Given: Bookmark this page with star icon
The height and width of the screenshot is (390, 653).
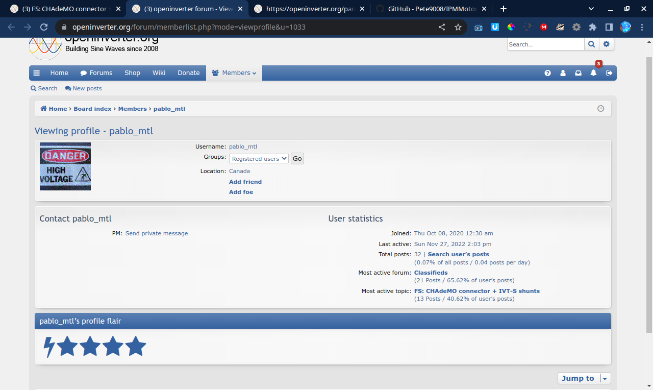Looking at the screenshot, I should (458, 27).
